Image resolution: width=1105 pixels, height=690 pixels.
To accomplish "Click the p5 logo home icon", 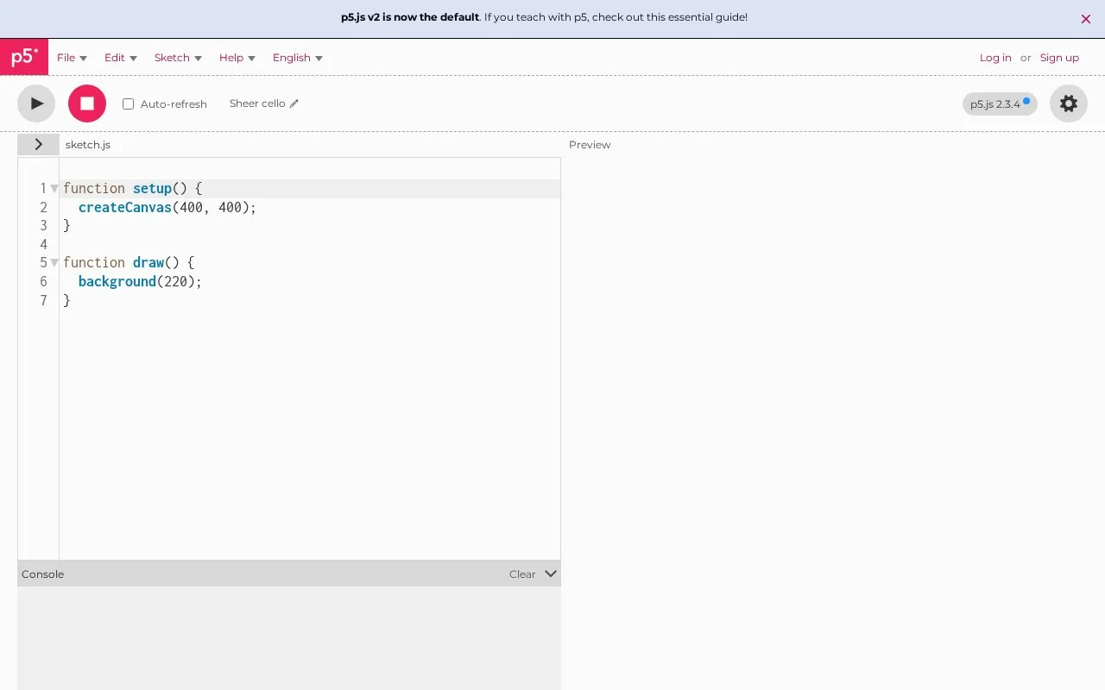I will coord(24,57).
